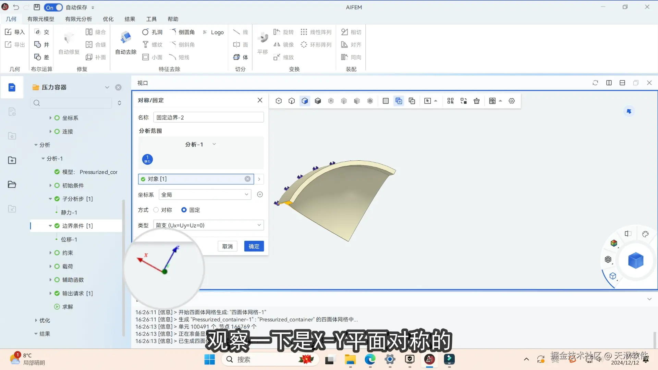The image size is (658, 370).
Task: Click the 确定 confirm button
Action: (254, 246)
